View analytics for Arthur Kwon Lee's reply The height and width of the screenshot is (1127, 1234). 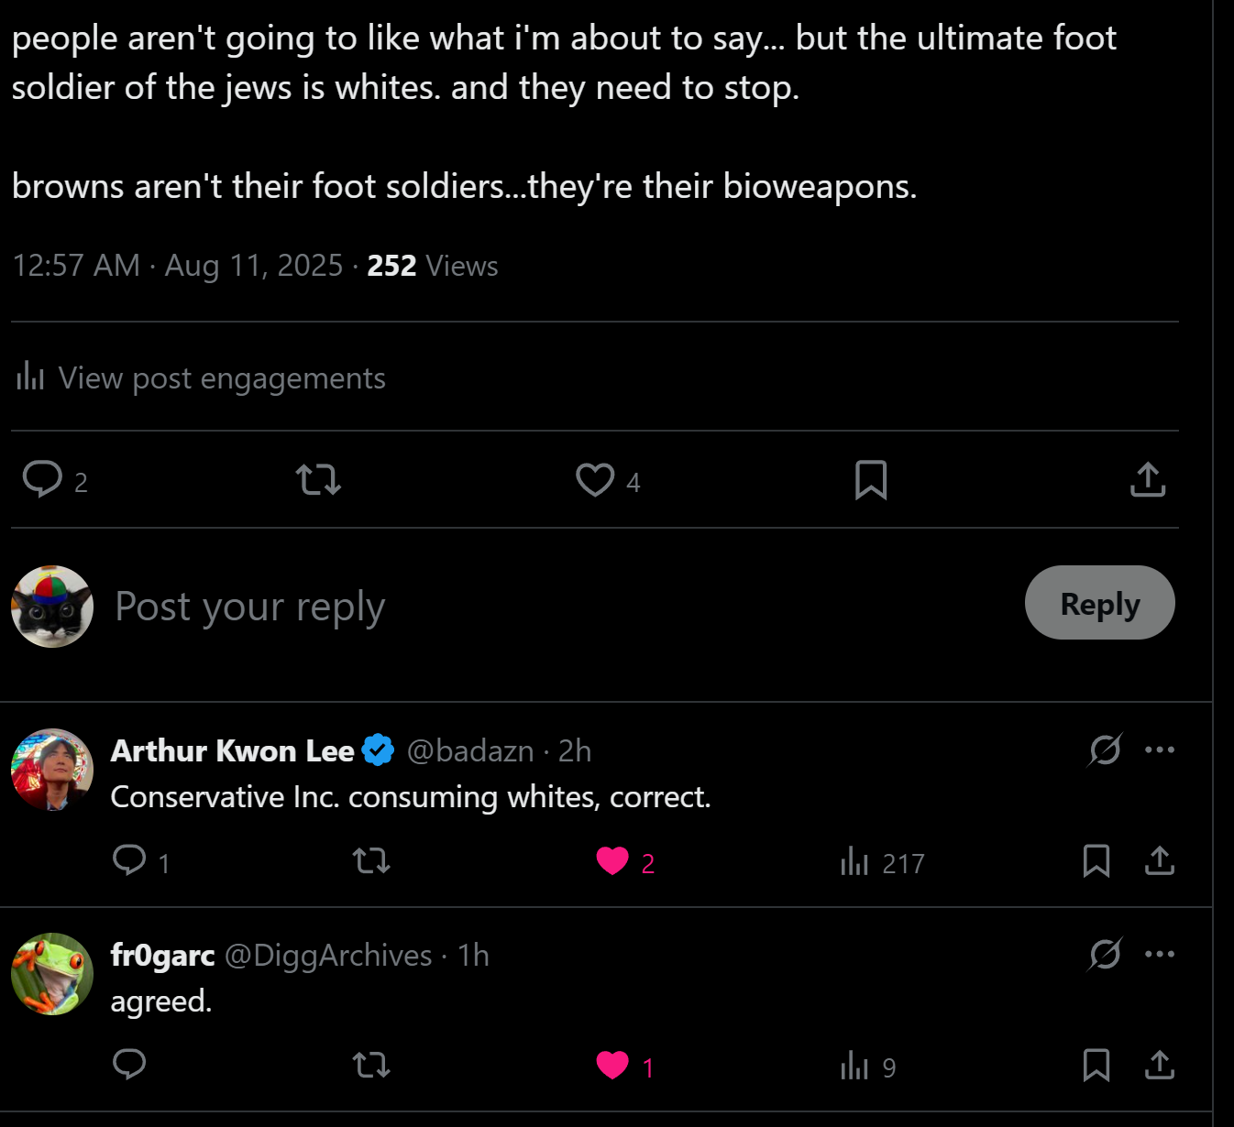click(854, 861)
